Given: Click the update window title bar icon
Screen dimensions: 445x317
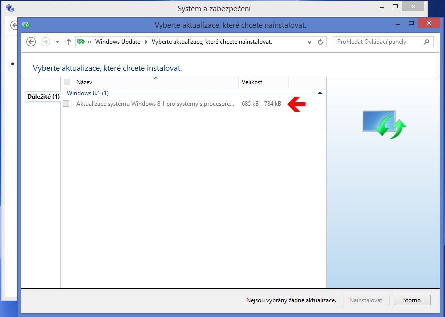Looking at the screenshot, I should coord(26,25).
